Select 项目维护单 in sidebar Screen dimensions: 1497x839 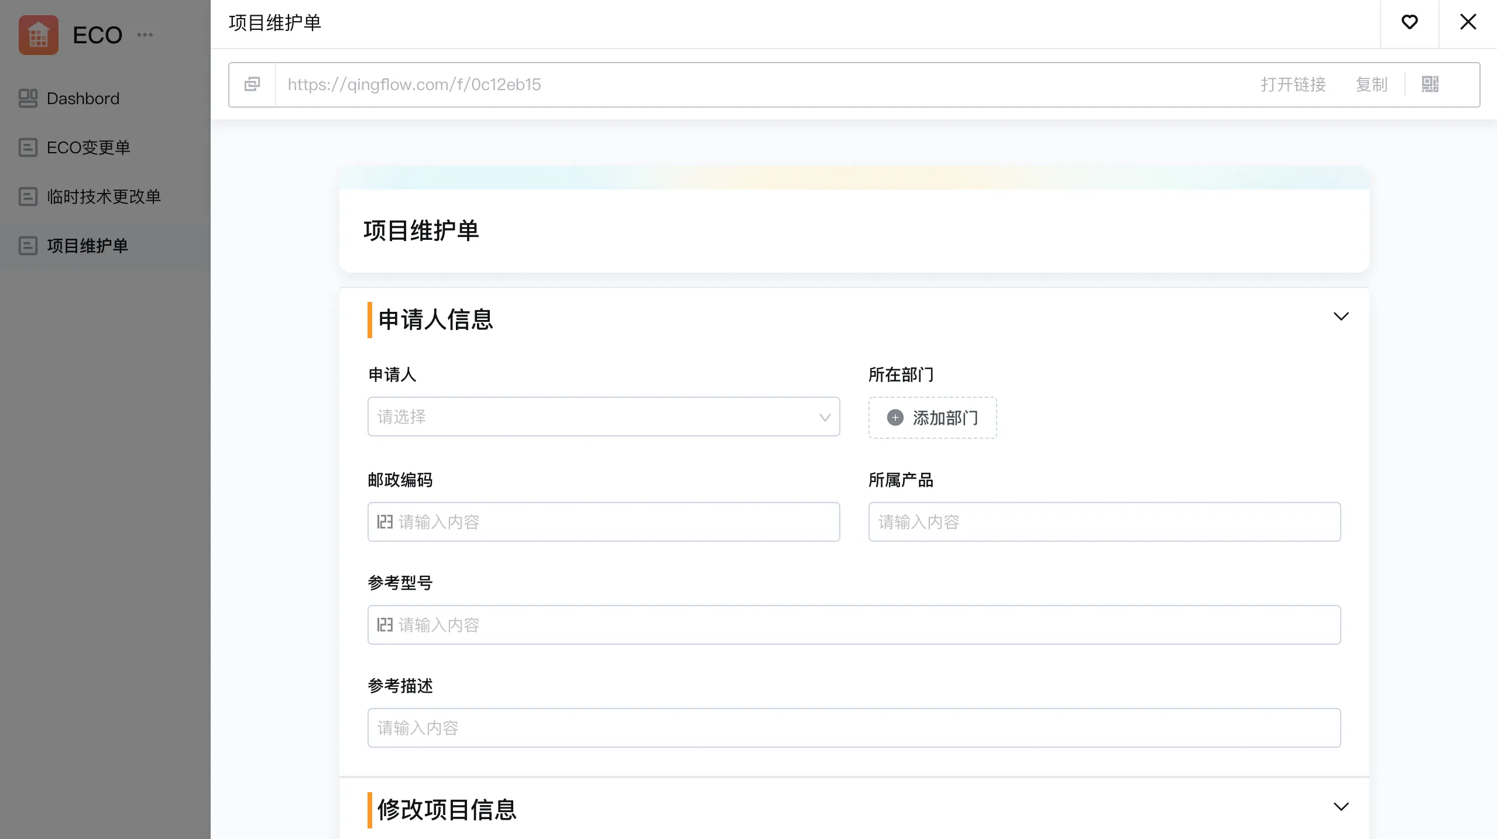87,246
